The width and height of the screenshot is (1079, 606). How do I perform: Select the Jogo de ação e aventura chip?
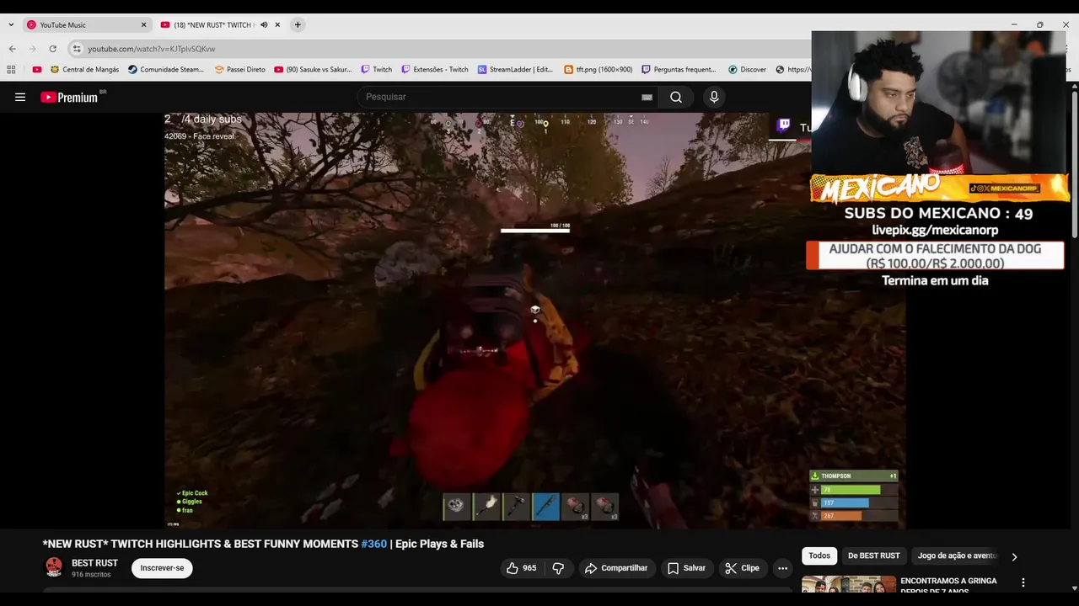click(957, 555)
